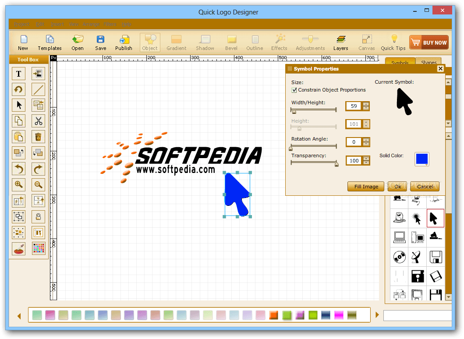Click the trash bin Delete tool

(x=39, y=137)
